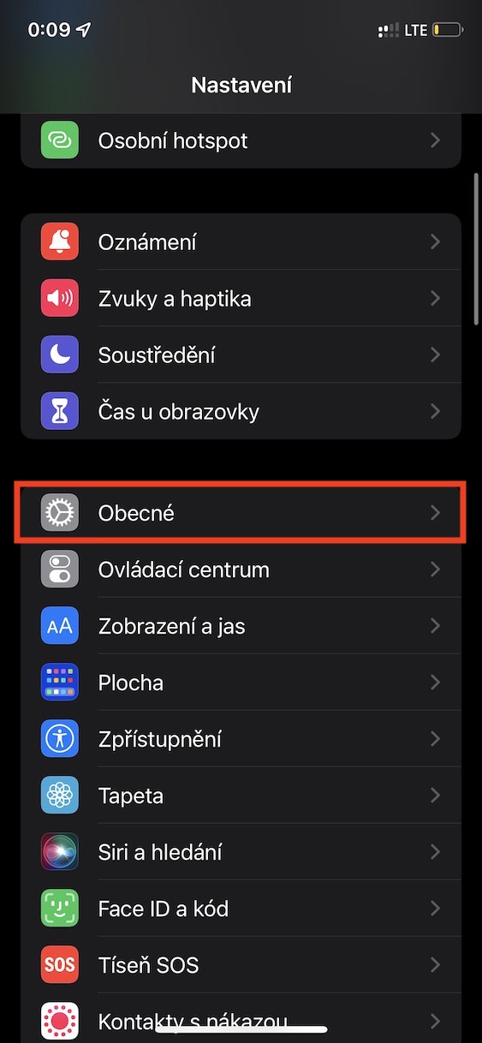Tap the hourglass Čas u obrazovky icon
Screen dimensions: 482x1043
pos(60,411)
